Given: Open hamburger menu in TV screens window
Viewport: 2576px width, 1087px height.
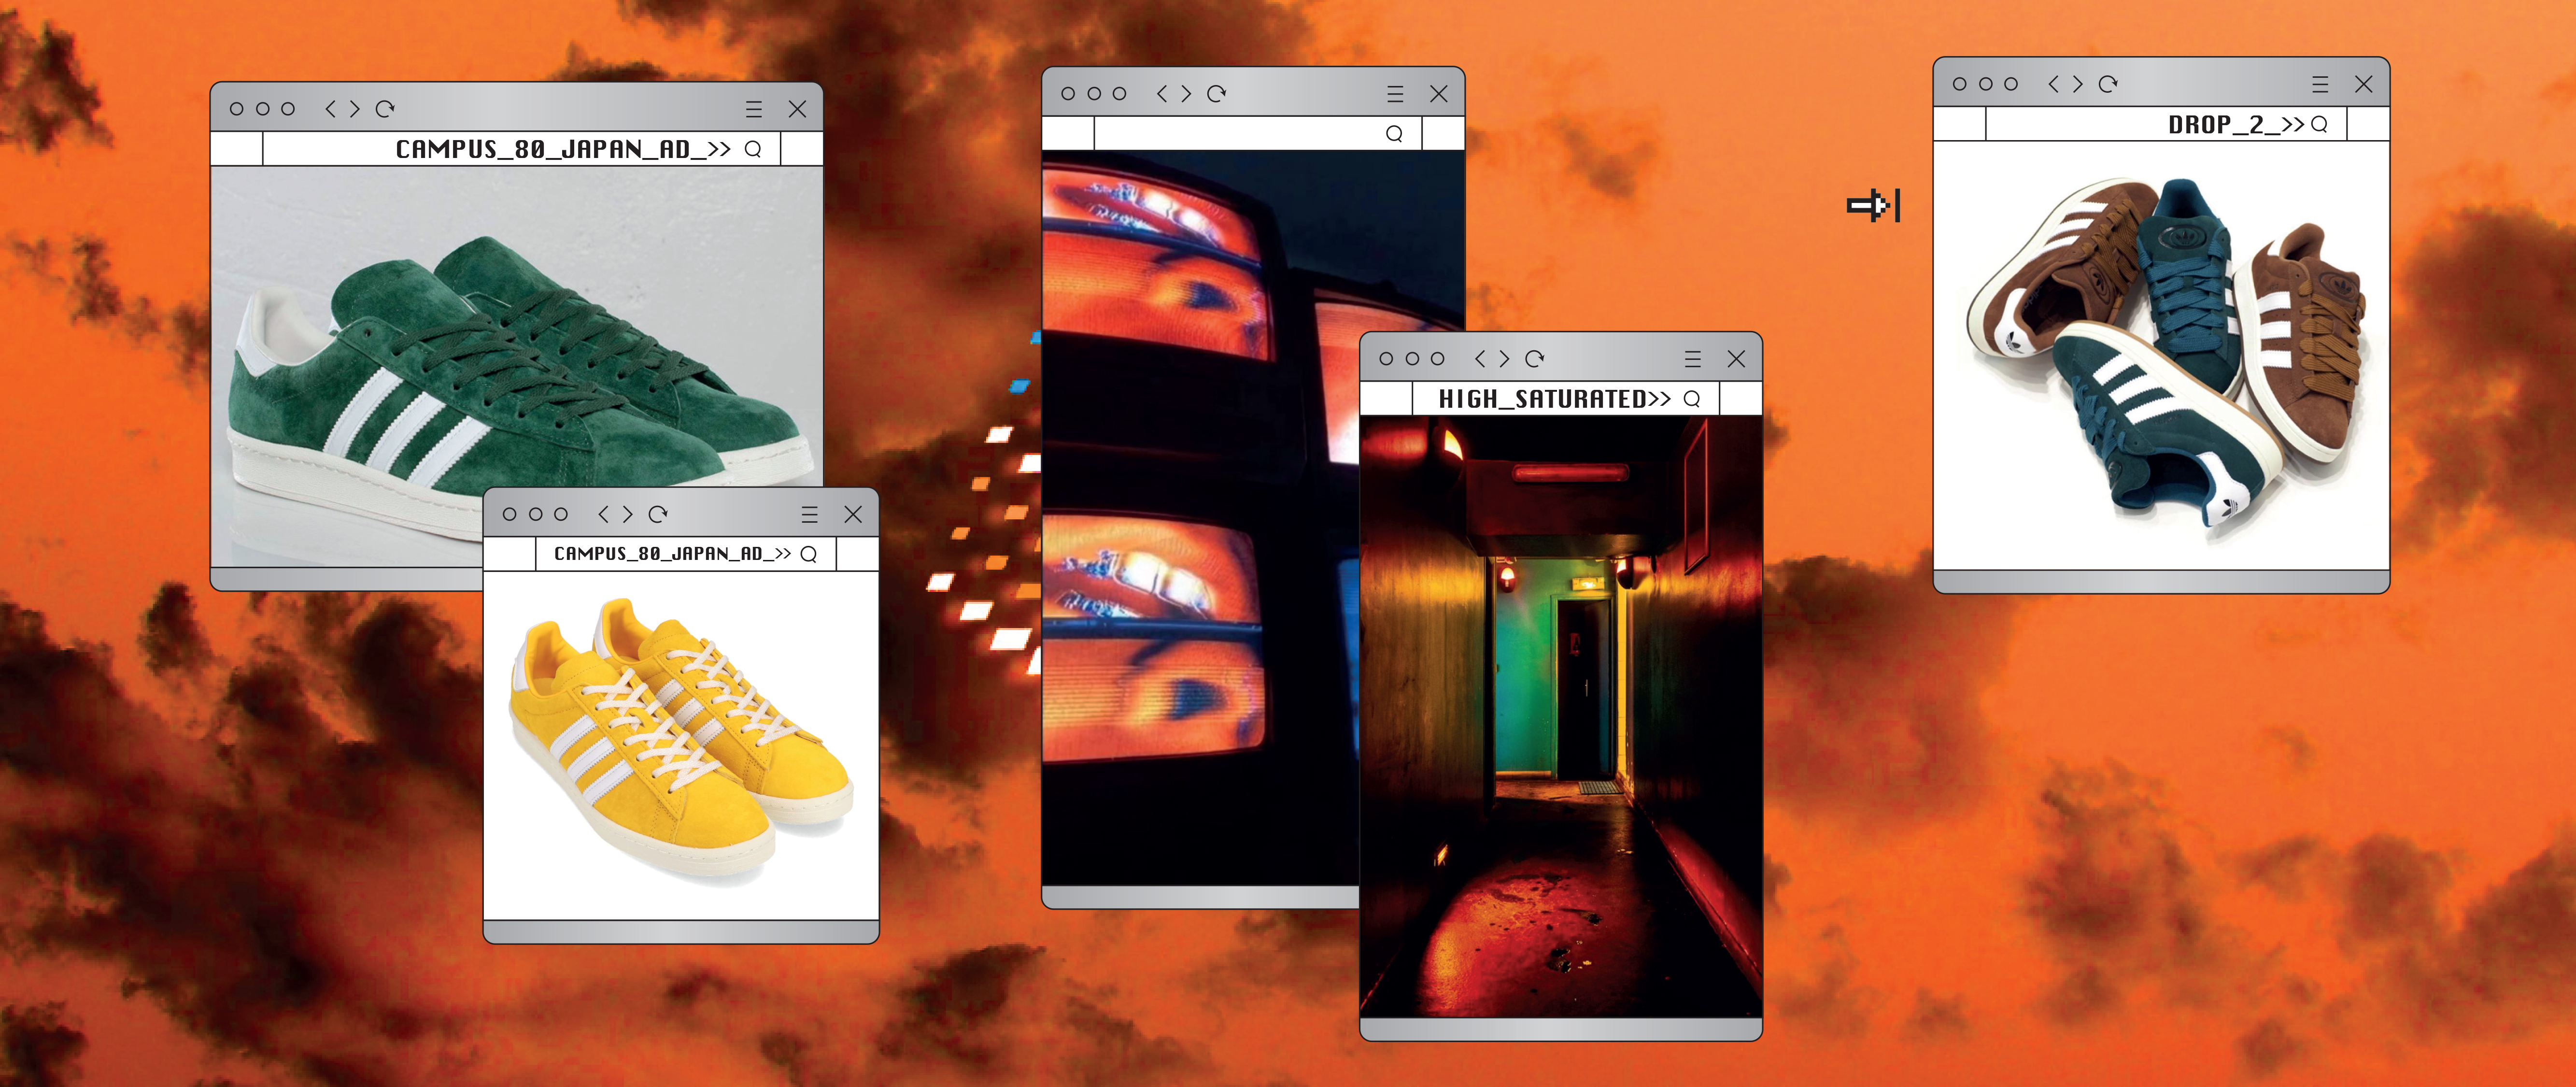Looking at the screenshot, I should [1396, 94].
